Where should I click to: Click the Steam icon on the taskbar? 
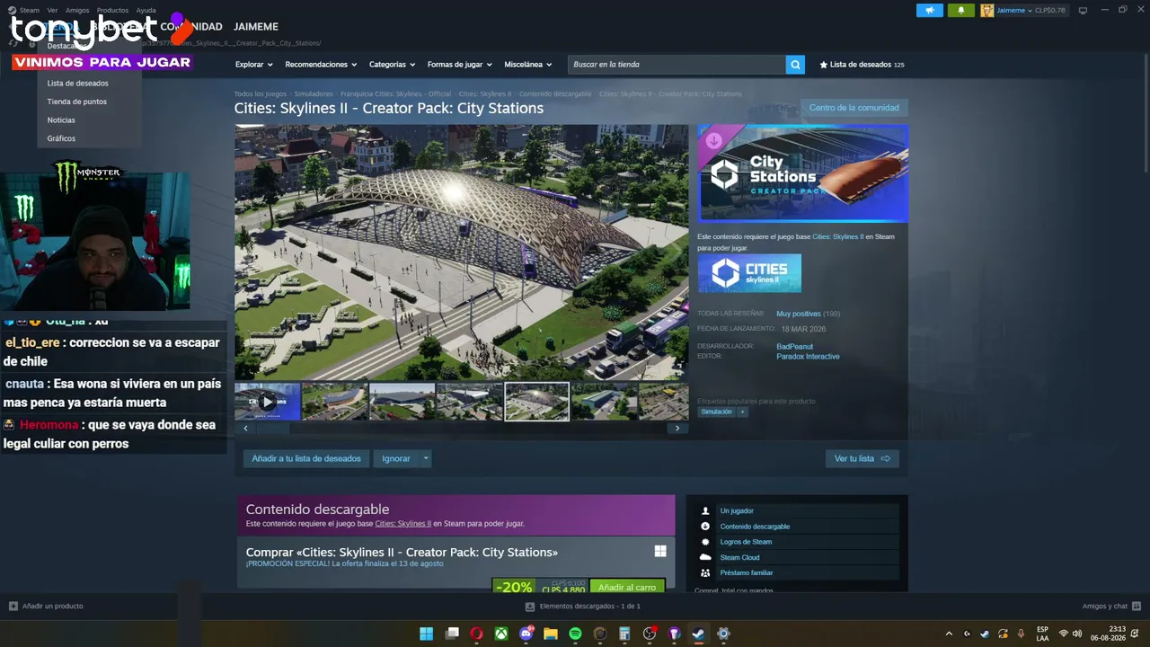click(698, 634)
